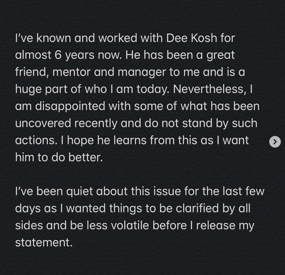The width and height of the screenshot is (285, 275).
Task: Click the word "uncovered" in the first paragraph
Action: pyautogui.click(x=43, y=123)
